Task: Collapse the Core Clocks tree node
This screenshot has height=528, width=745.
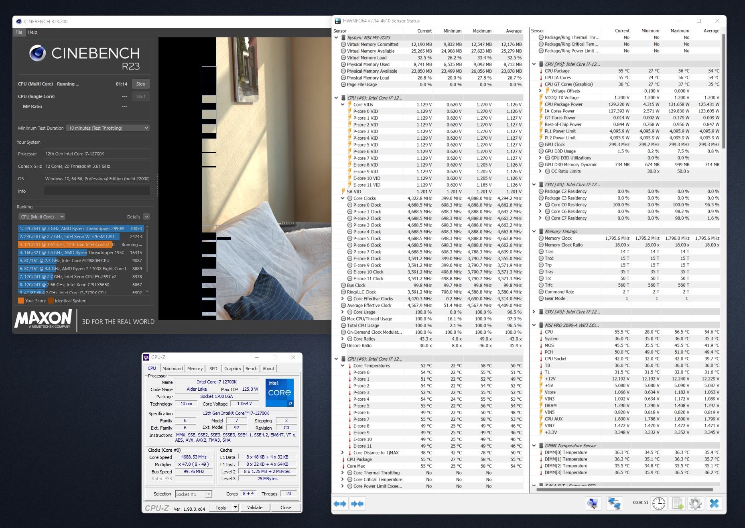Action: (x=343, y=198)
